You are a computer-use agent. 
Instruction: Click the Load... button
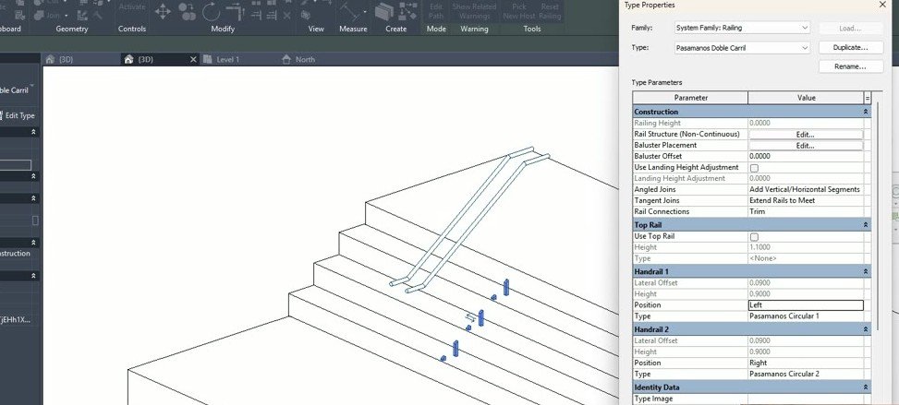(x=850, y=28)
